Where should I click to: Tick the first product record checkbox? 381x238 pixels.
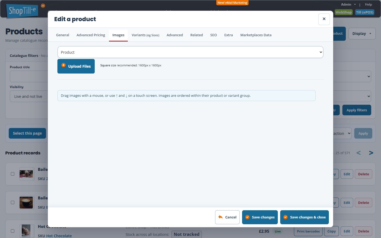coord(12,174)
